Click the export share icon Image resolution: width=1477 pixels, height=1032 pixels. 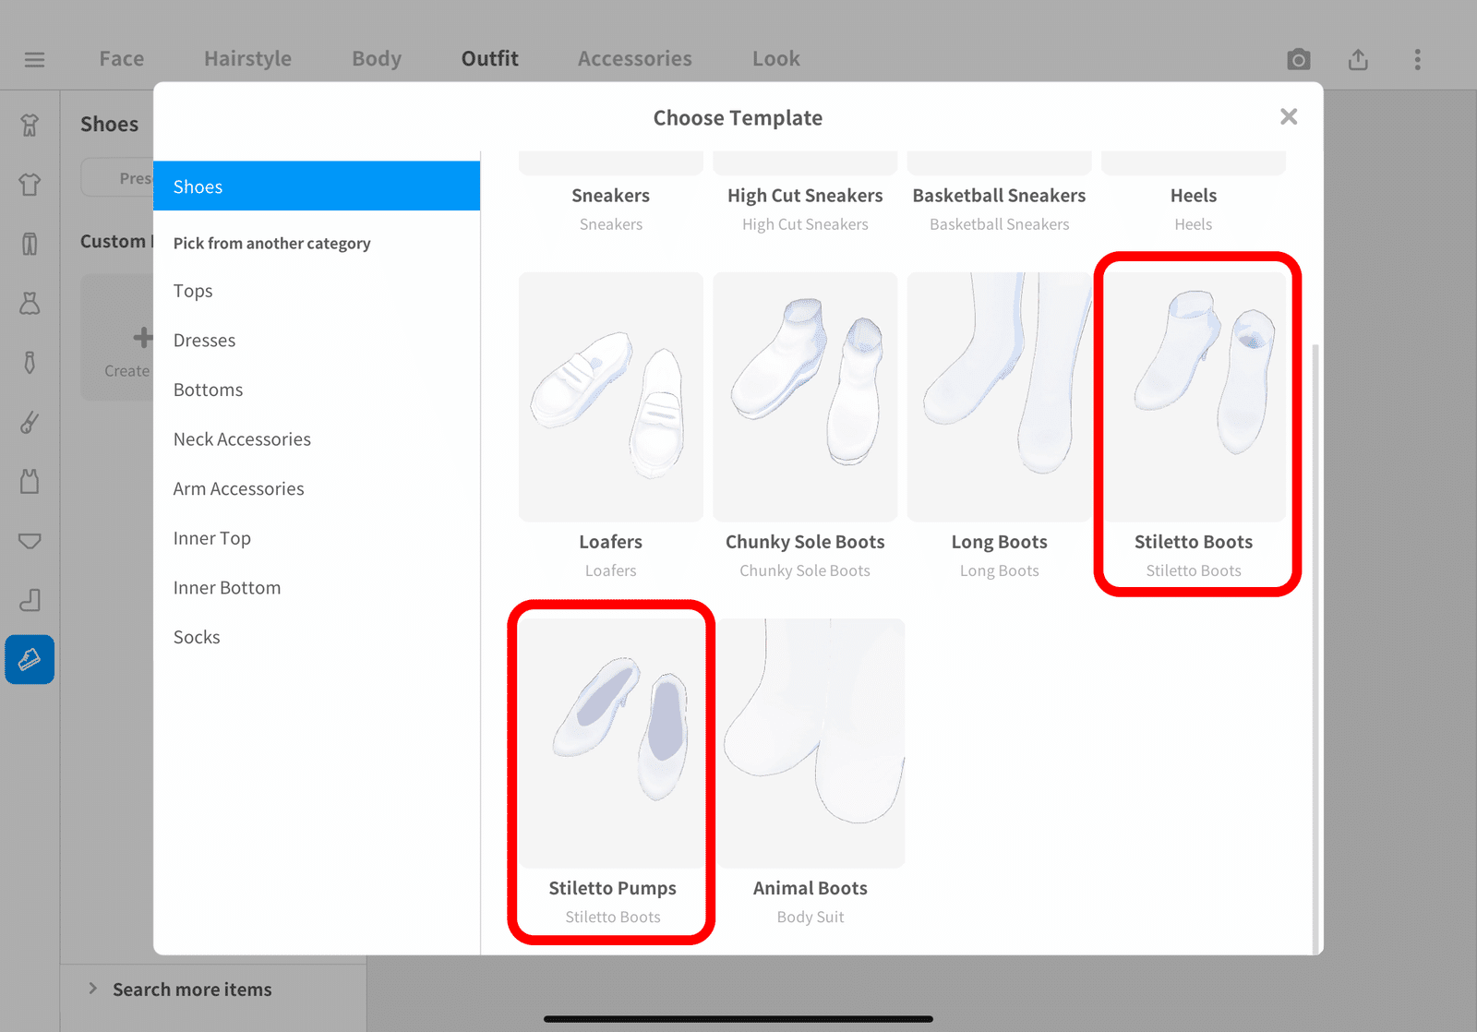pyautogui.click(x=1358, y=60)
